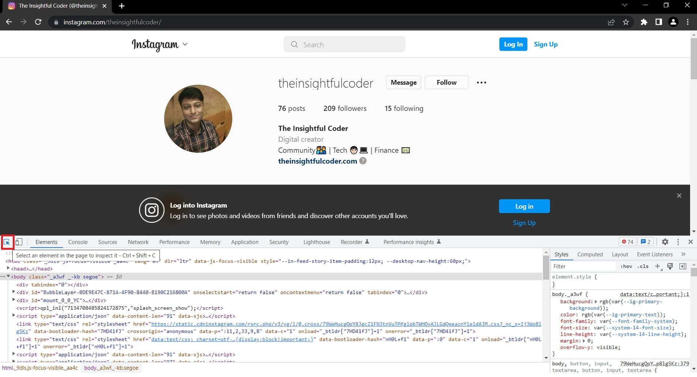Click the 2 issues message badge
The height and width of the screenshot is (377, 697).
646,242
